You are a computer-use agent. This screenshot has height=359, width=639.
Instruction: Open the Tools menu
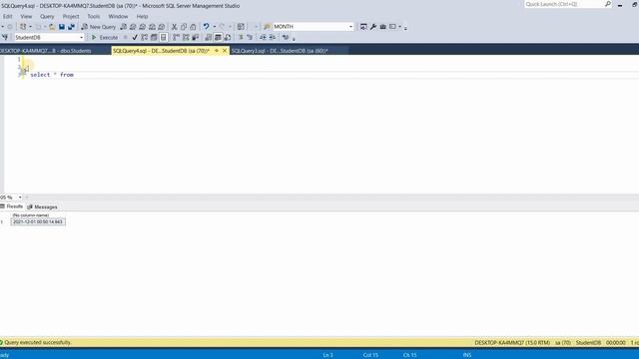tap(93, 16)
